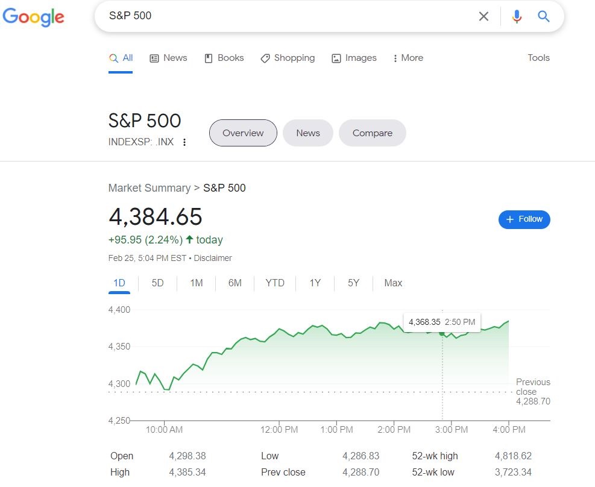Expand the search Tools options

[x=538, y=58]
